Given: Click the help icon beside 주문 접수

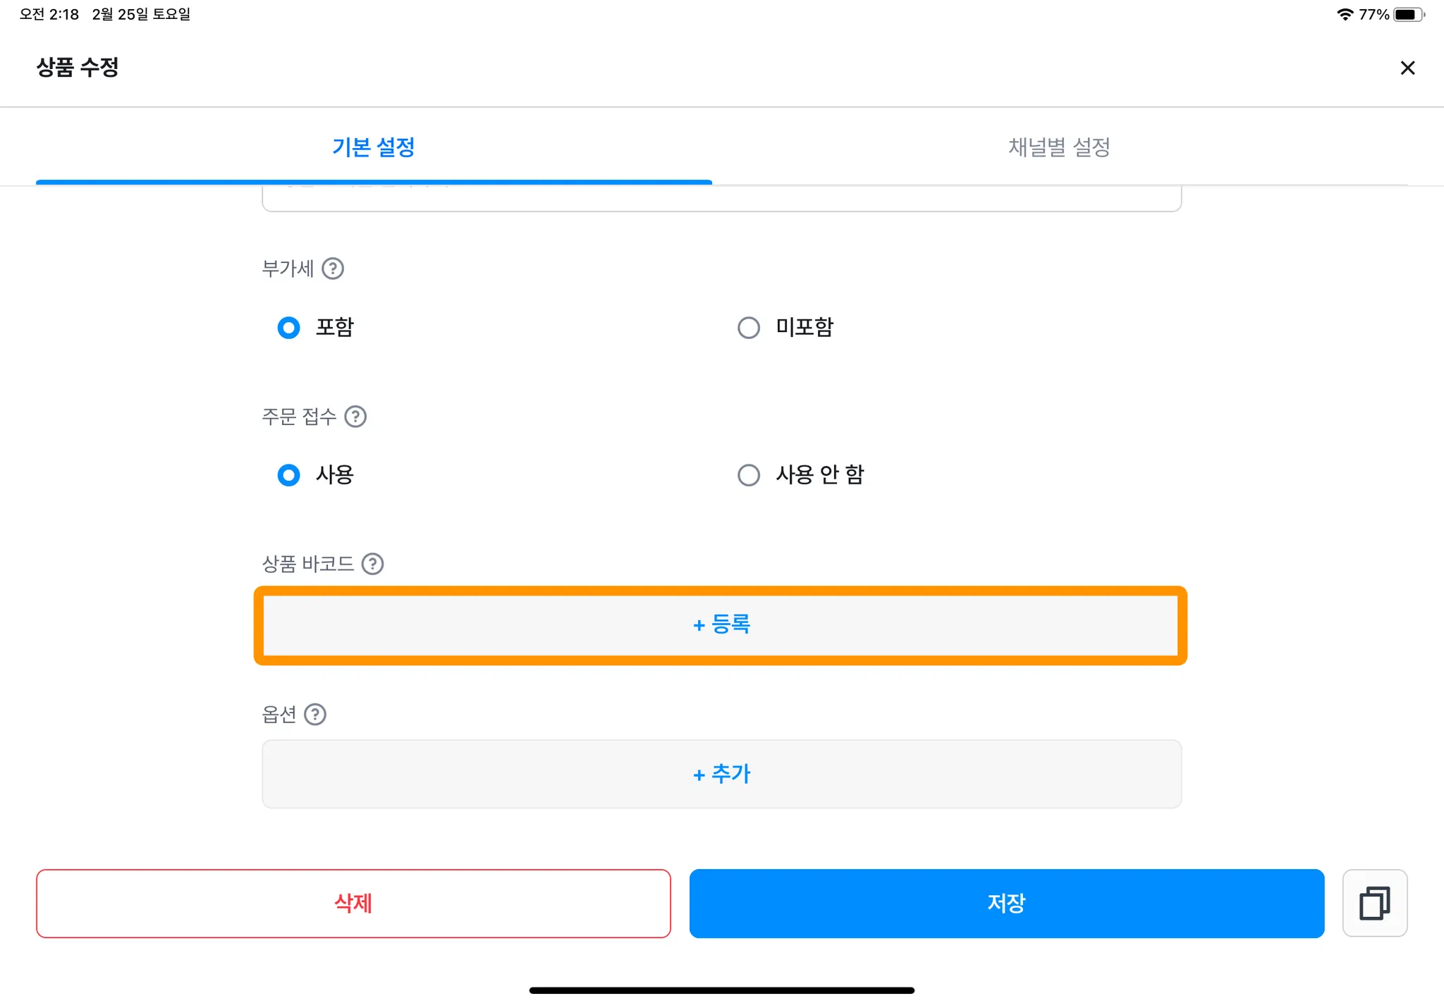Looking at the screenshot, I should [355, 417].
